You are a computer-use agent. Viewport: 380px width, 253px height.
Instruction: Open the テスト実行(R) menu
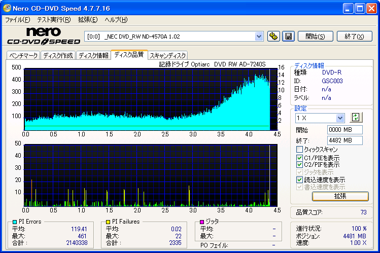(x=54, y=20)
